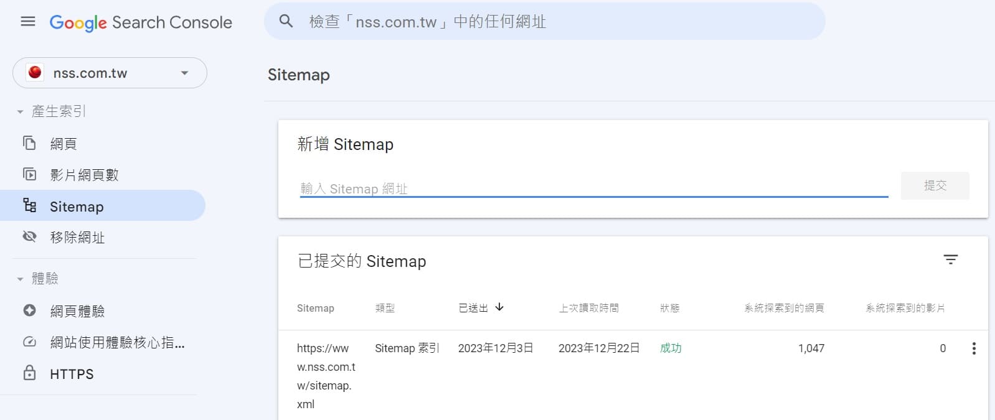Click the 系統探索到的網頁 column header
The height and width of the screenshot is (420, 995).
[784, 308]
